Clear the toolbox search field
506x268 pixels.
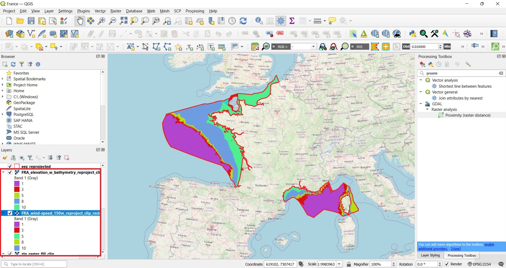point(501,73)
